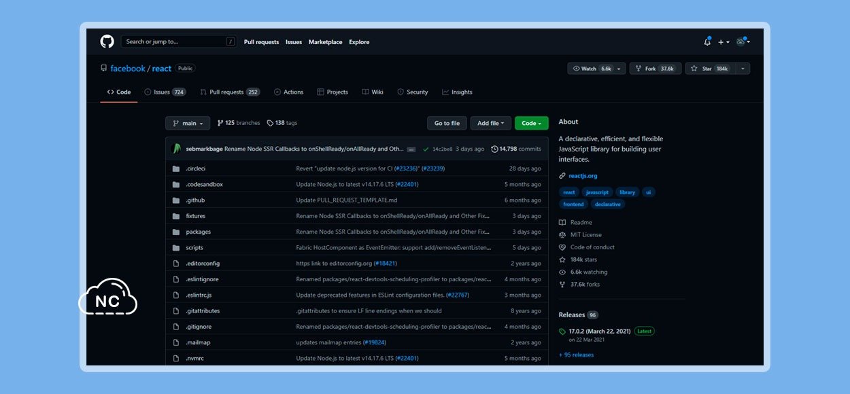The width and height of the screenshot is (850, 394).
Task: Open Explore in top navigation
Action: [359, 42]
